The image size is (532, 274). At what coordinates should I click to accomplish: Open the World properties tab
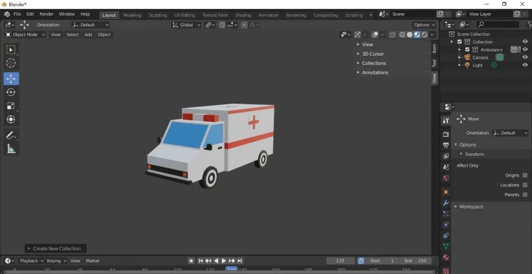446,178
